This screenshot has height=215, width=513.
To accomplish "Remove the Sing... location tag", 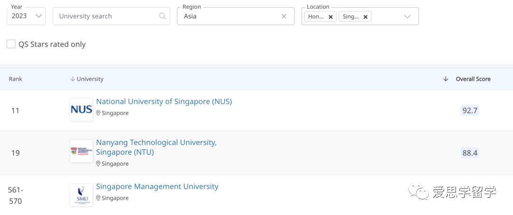I will pyautogui.click(x=365, y=17).
